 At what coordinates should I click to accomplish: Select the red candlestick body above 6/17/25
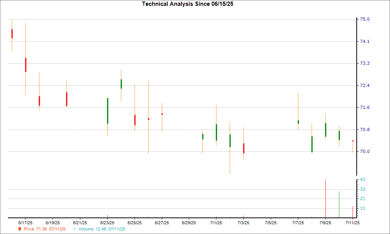tap(26, 65)
